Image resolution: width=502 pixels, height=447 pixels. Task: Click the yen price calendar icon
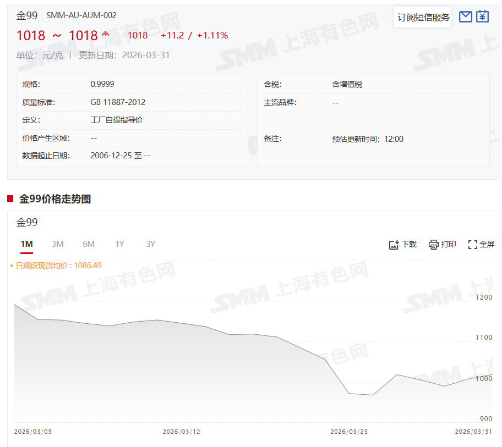pos(482,17)
